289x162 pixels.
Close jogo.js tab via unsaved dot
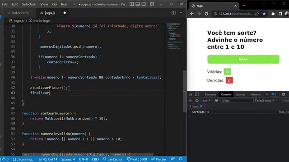65,13
